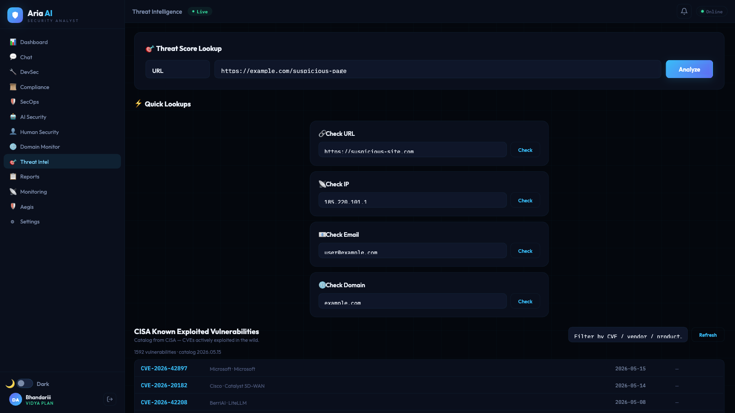
Task: Click the CISA Known Exploited Vulnerabilities heading
Action: (197, 331)
